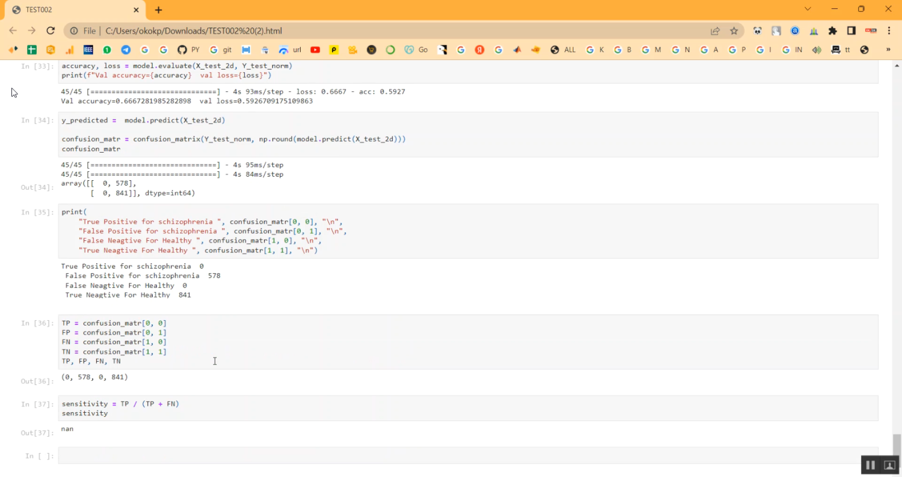
Task: Open the GitHub PY bookmark
Action: (x=188, y=50)
